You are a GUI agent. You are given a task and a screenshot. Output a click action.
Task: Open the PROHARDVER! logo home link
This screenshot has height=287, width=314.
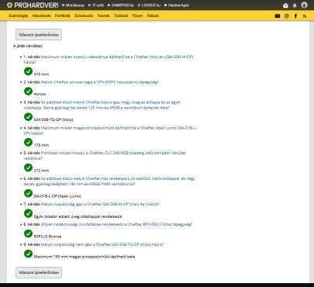[x=33, y=5]
